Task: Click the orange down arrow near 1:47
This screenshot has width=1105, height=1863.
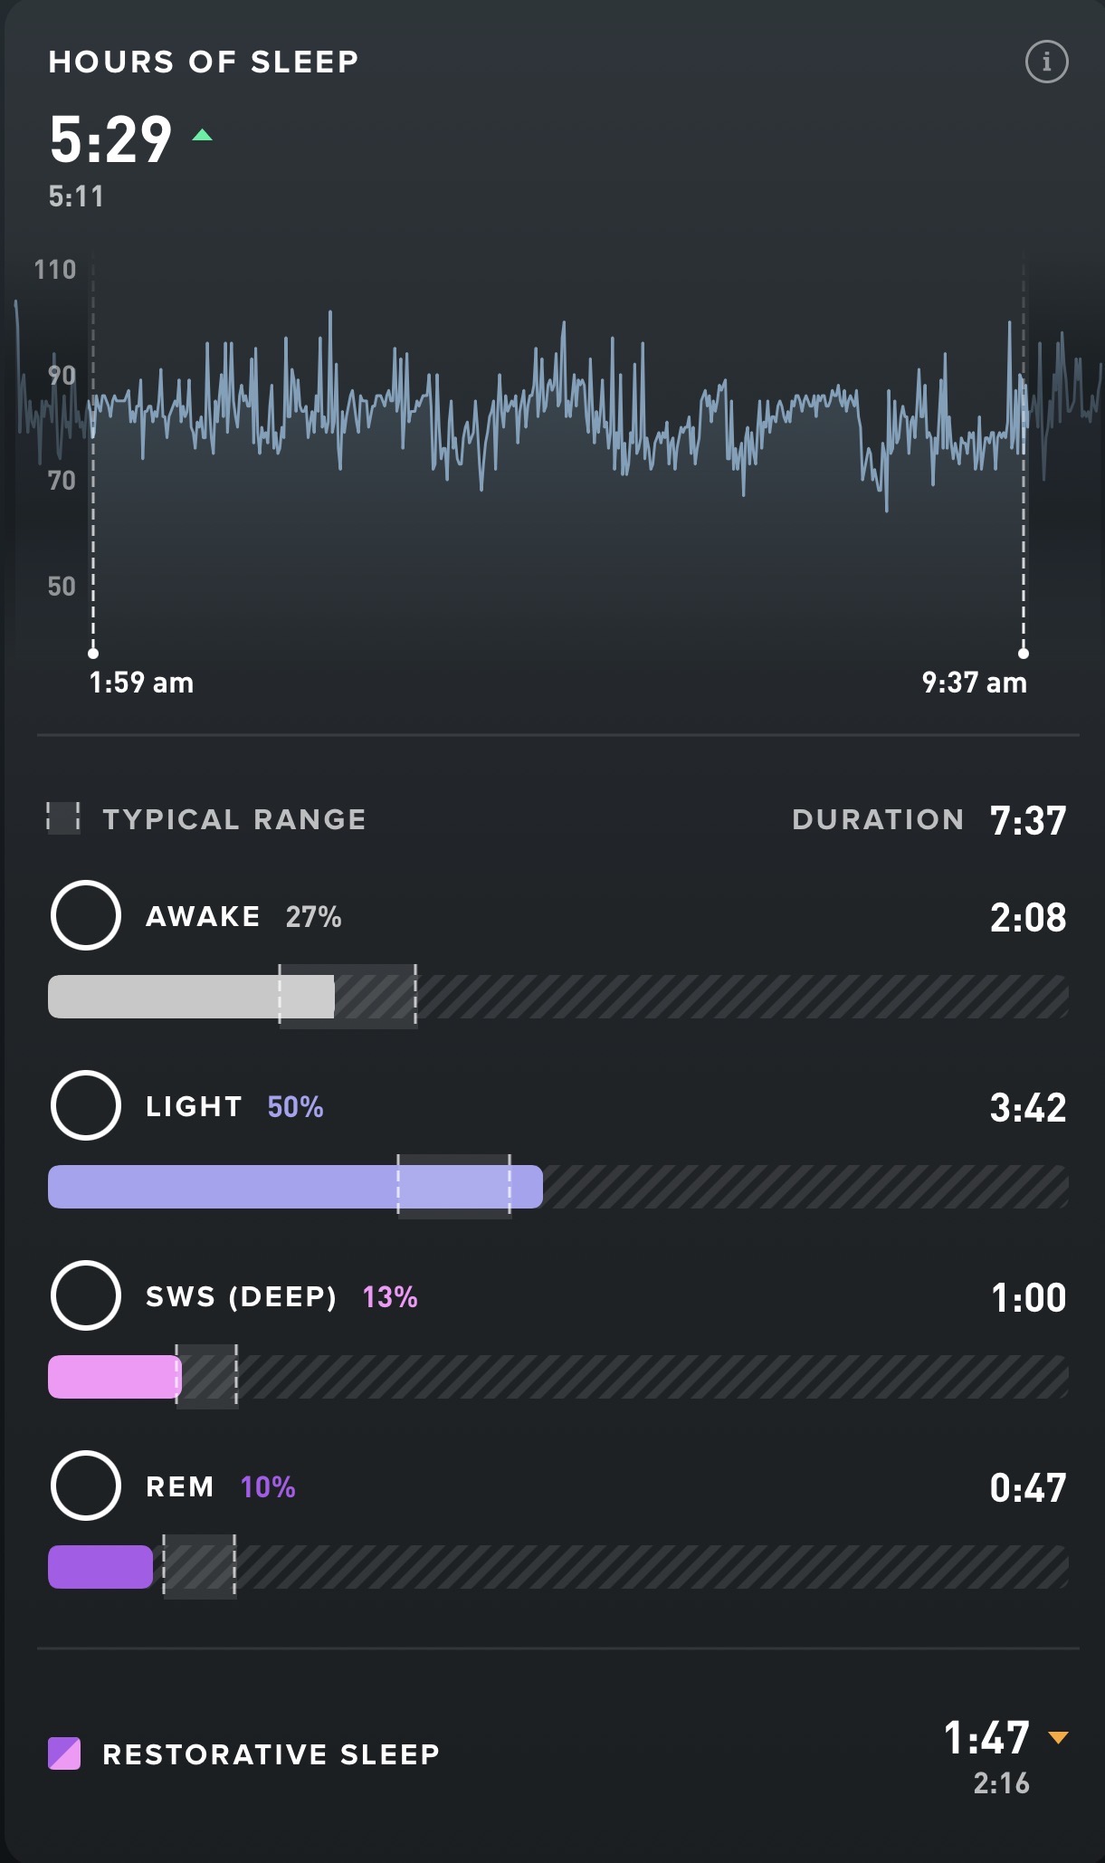Action: pyautogui.click(x=1058, y=1736)
